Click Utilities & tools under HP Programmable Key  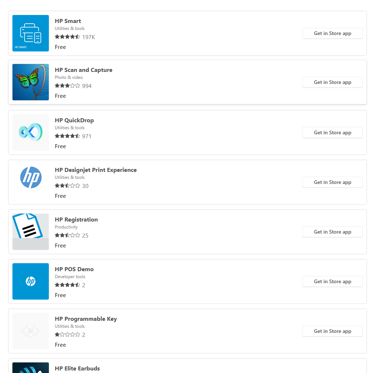(x=70, y=326)
